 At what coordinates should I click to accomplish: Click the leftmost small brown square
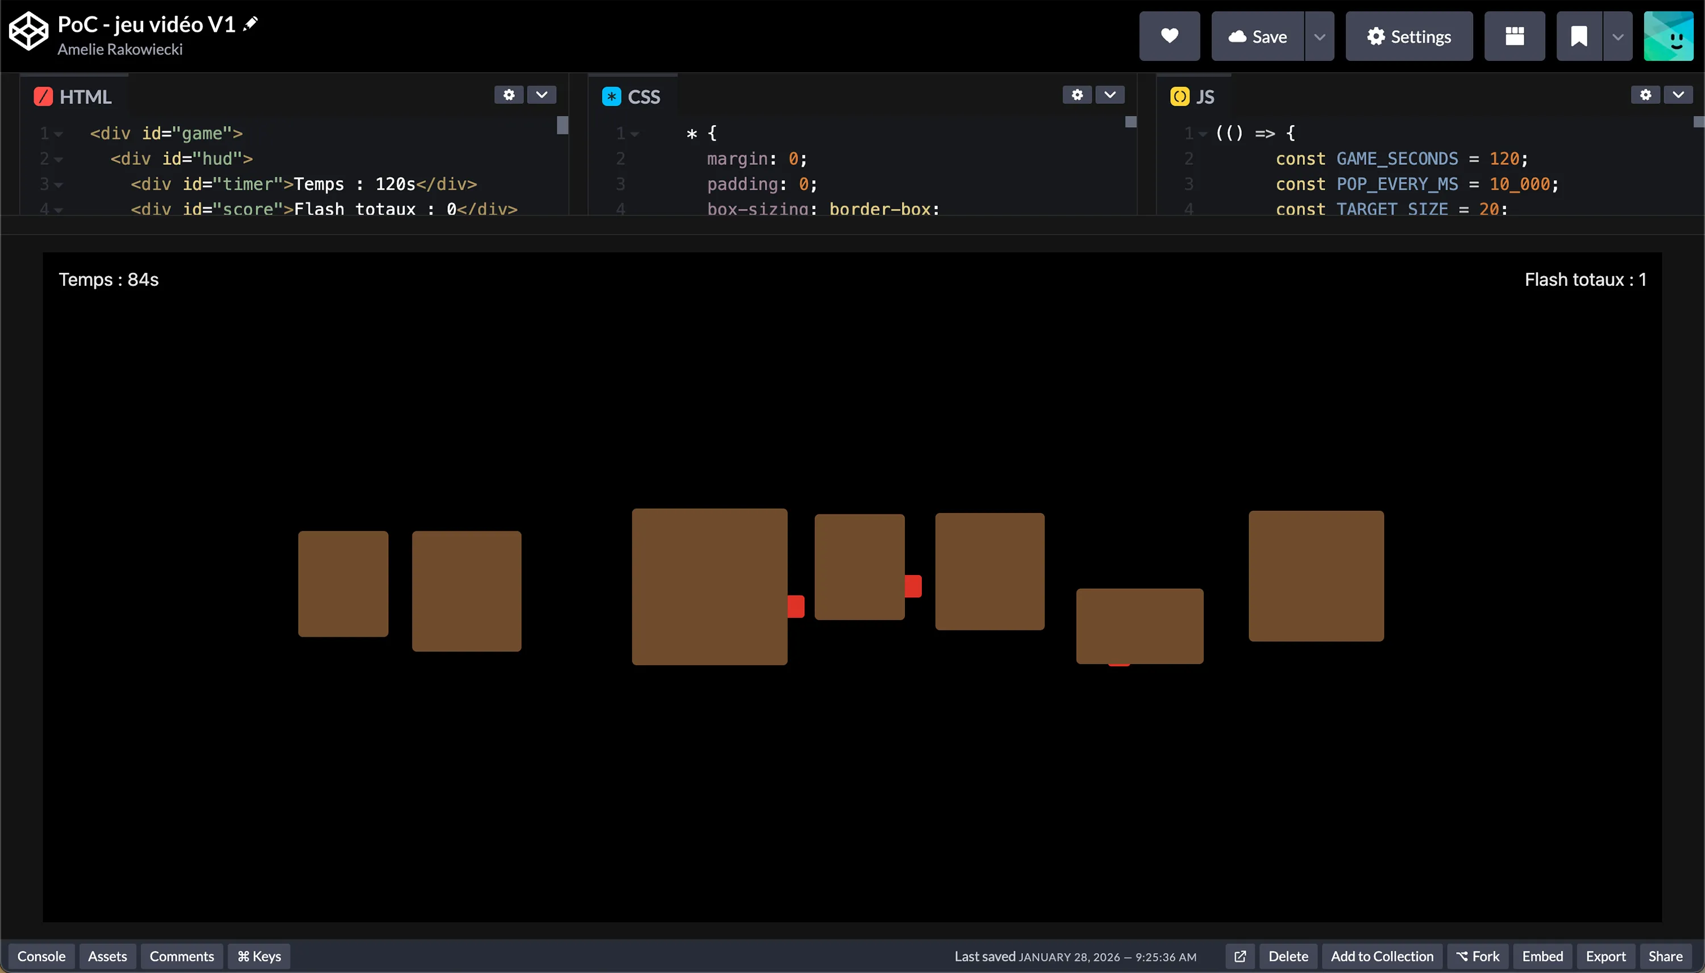(343, 583)
